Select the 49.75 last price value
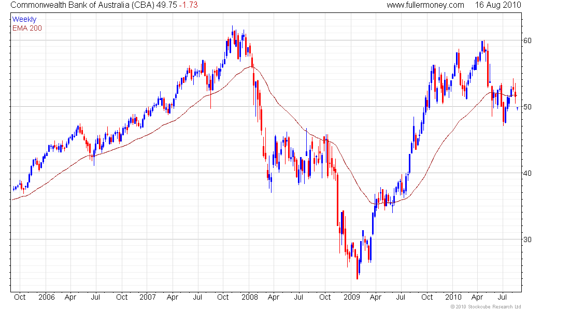 pos(166,5)
